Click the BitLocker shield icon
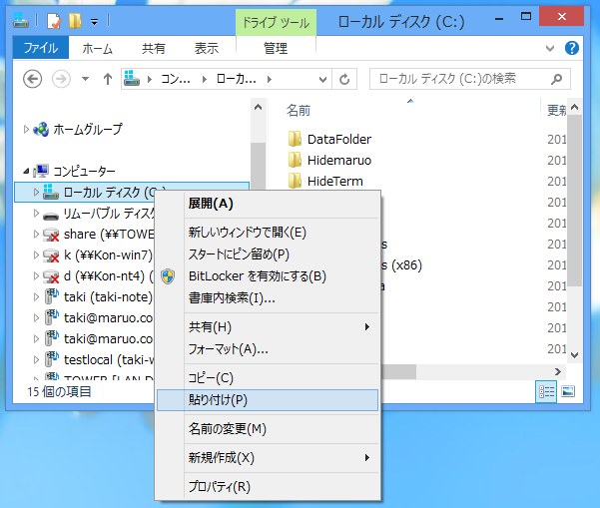Screen dimensions: 600x508 coord(168,276)
